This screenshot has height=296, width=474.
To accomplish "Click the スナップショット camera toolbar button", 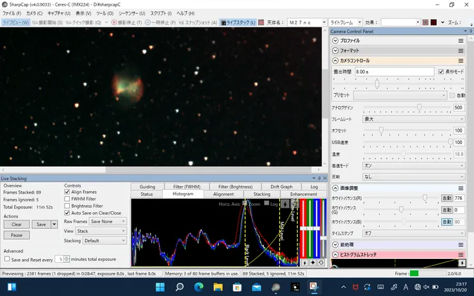I will (x=198, y=22).
